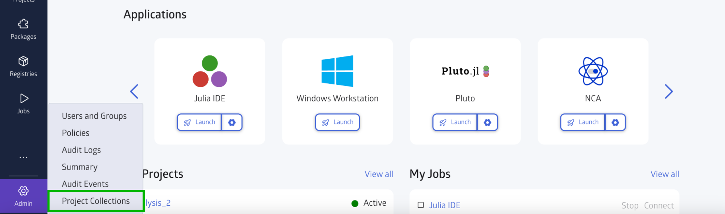Go to Jobs in the sidebar
This screenshot has width=725, height=214.
pos(23,104)
